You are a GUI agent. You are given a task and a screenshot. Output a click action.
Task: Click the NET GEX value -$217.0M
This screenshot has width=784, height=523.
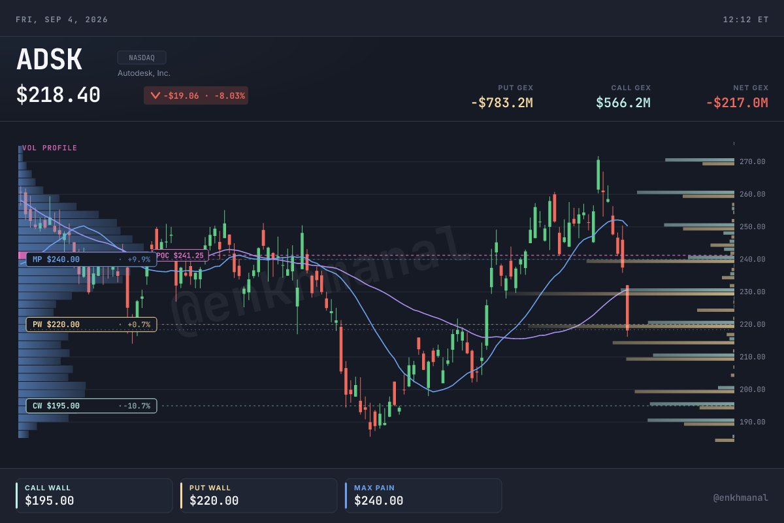coord(737,103)
